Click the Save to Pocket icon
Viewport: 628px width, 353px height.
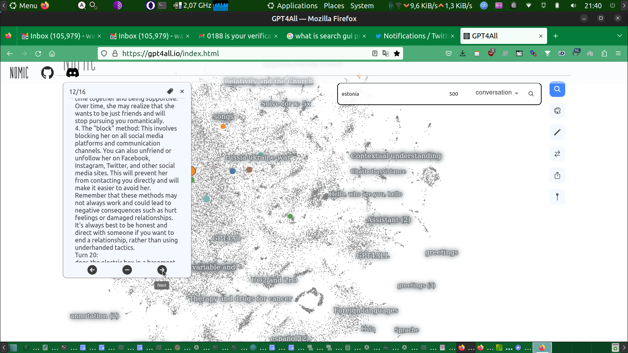point(449,53)
